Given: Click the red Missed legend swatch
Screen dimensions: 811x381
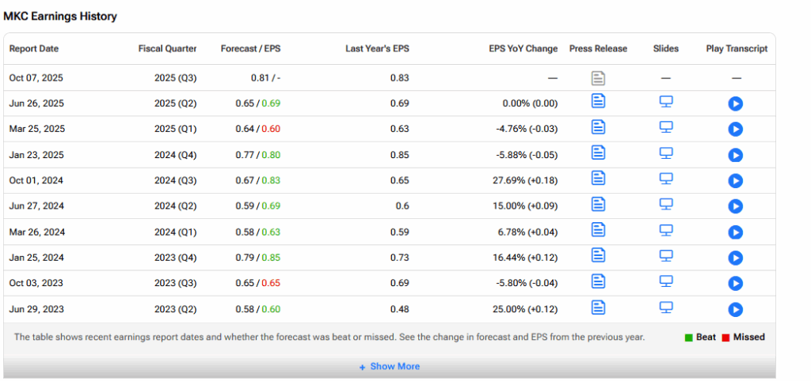Looking at the screenshot, I should coord(726,338).
